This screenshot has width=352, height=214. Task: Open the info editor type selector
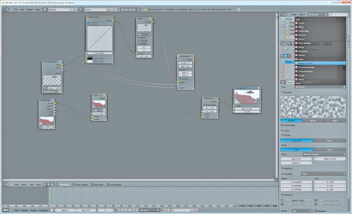(x=6, y=9)
